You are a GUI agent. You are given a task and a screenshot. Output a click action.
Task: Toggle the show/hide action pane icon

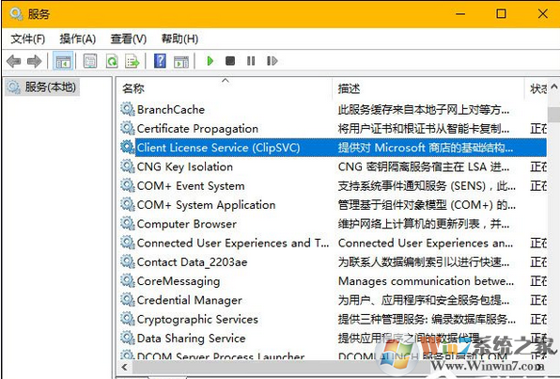click(x=181, y=61)
